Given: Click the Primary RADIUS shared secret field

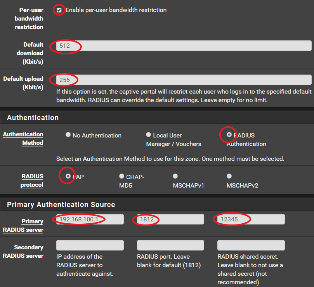Looking at the screenshot, I should 251,219.
